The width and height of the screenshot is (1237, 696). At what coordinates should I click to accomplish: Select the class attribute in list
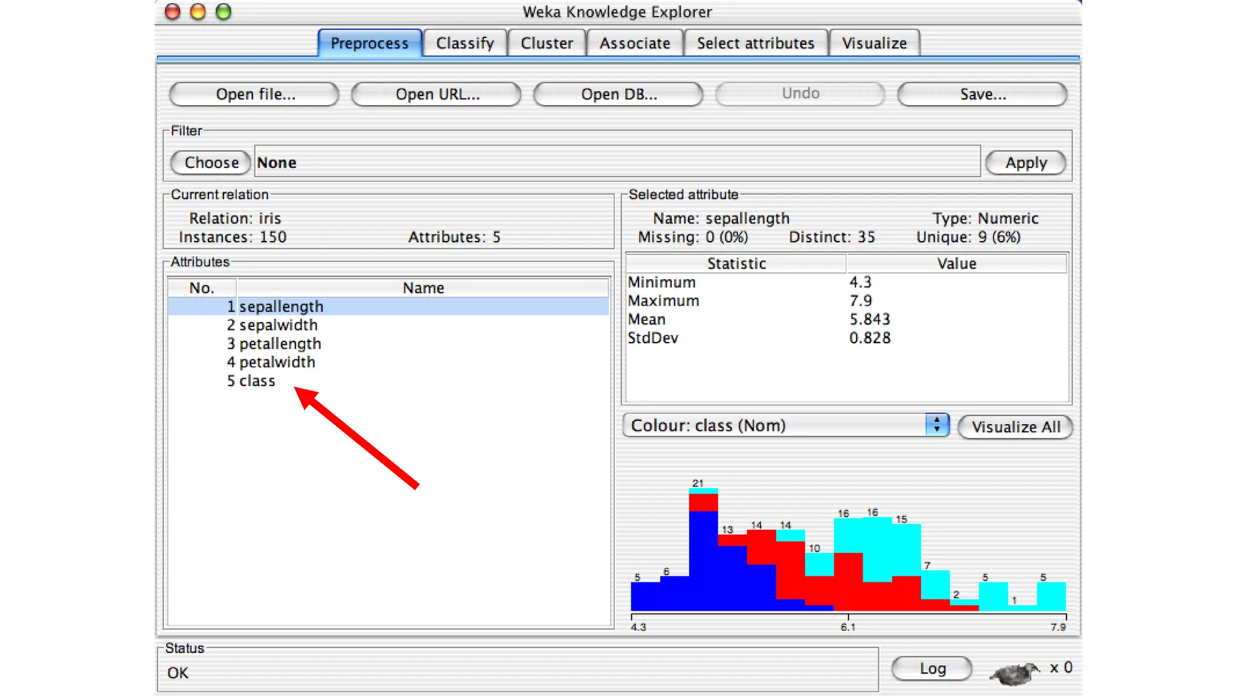[257, 381]
